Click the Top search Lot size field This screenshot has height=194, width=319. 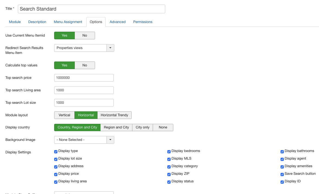[84, 103]
